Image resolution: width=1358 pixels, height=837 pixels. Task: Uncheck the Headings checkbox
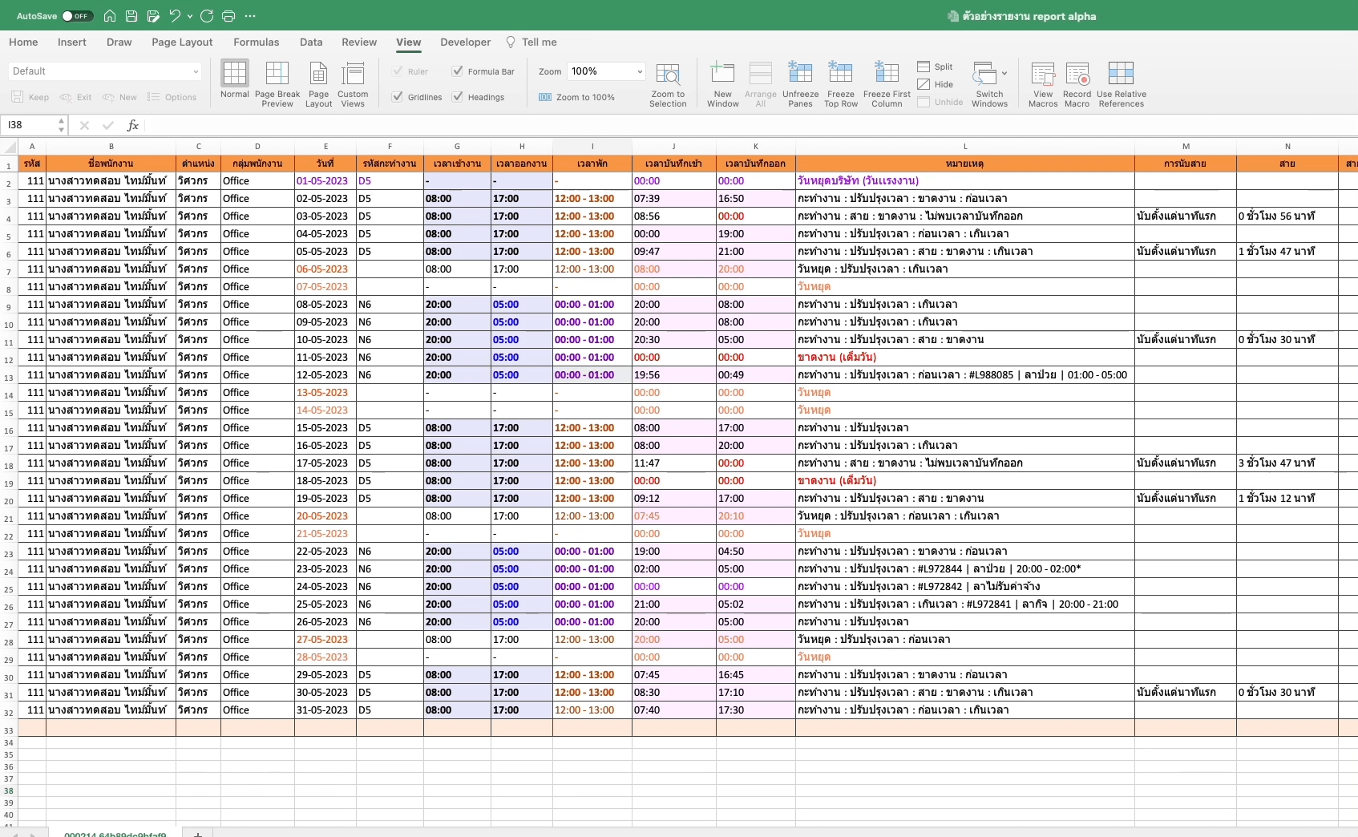tap(458, 97)
